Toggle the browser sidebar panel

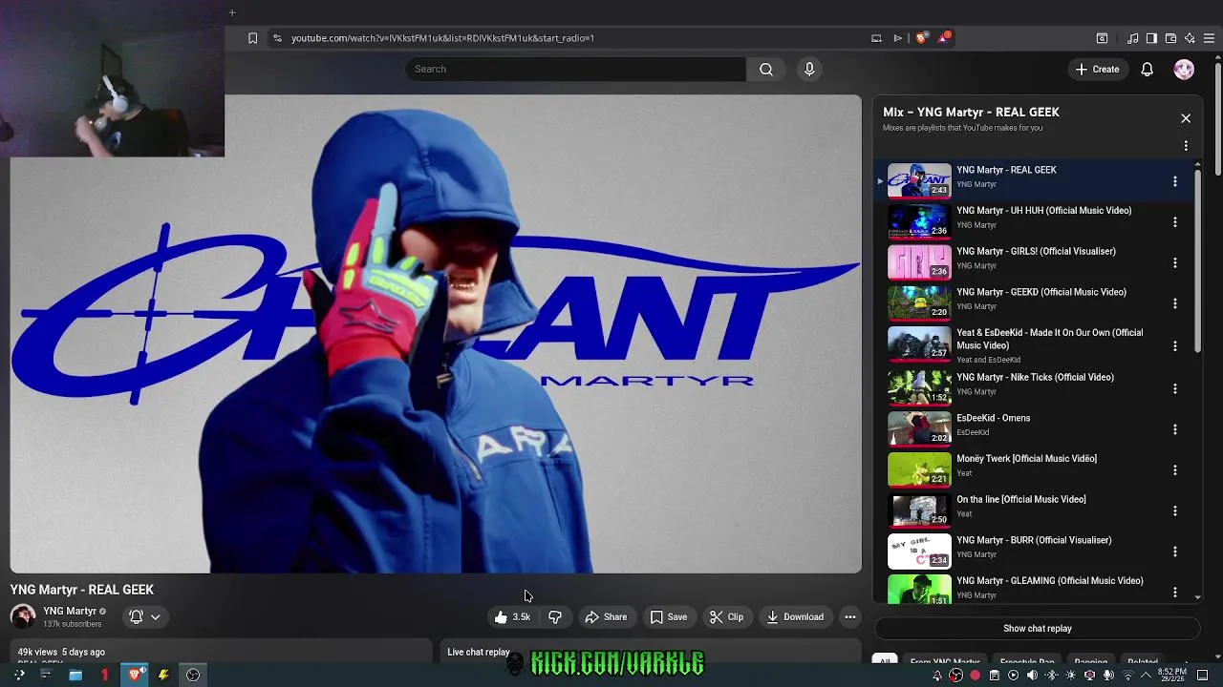coord(1151,38)
